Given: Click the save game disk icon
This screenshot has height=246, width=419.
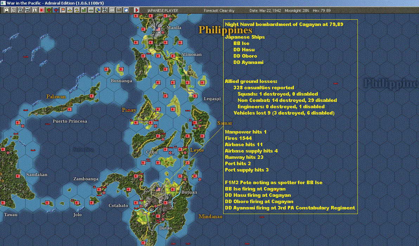Looking at the screenshot, I should pos(7,10).
